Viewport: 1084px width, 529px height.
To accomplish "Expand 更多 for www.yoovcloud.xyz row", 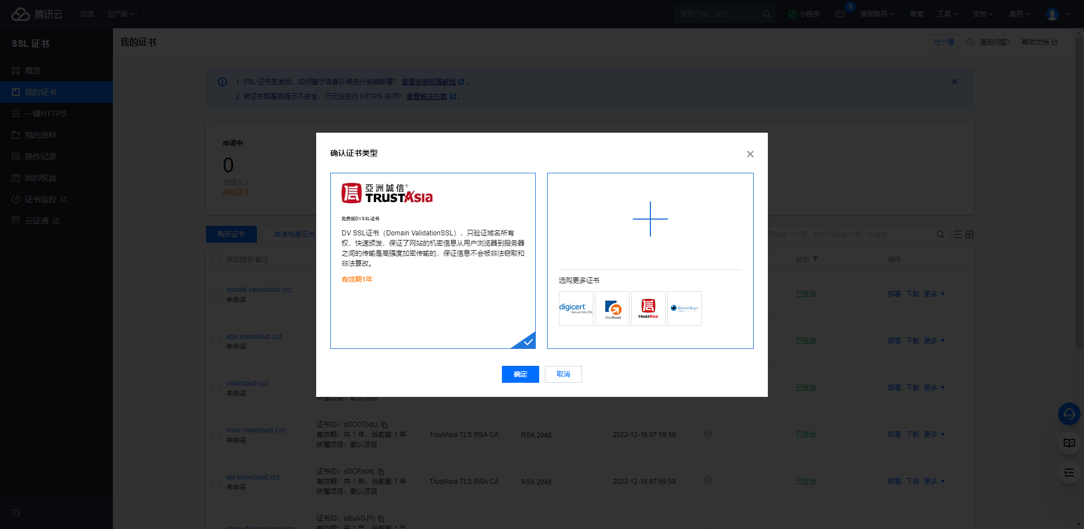I will 934,435.
